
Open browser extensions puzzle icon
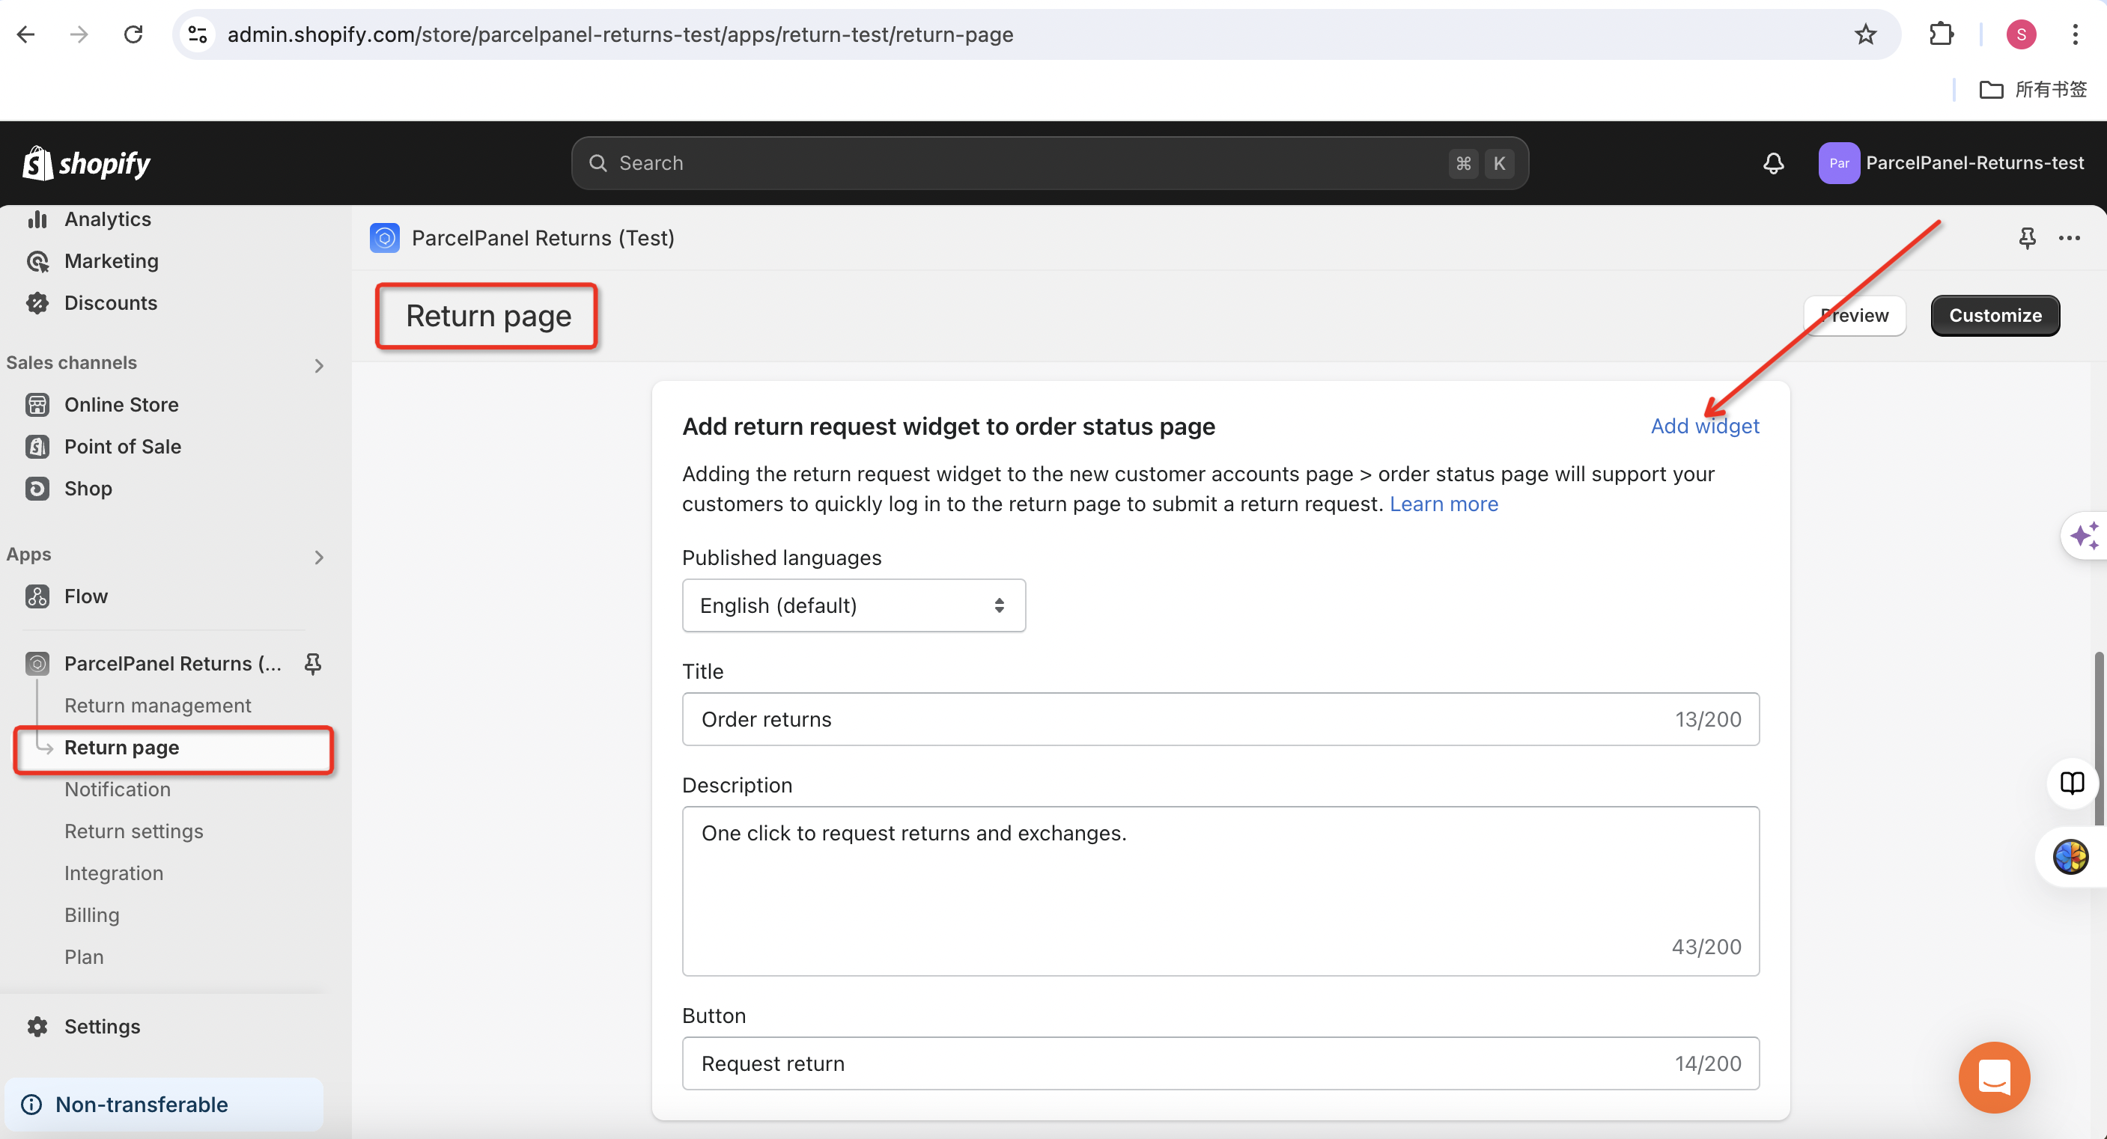pos(1941,34)
